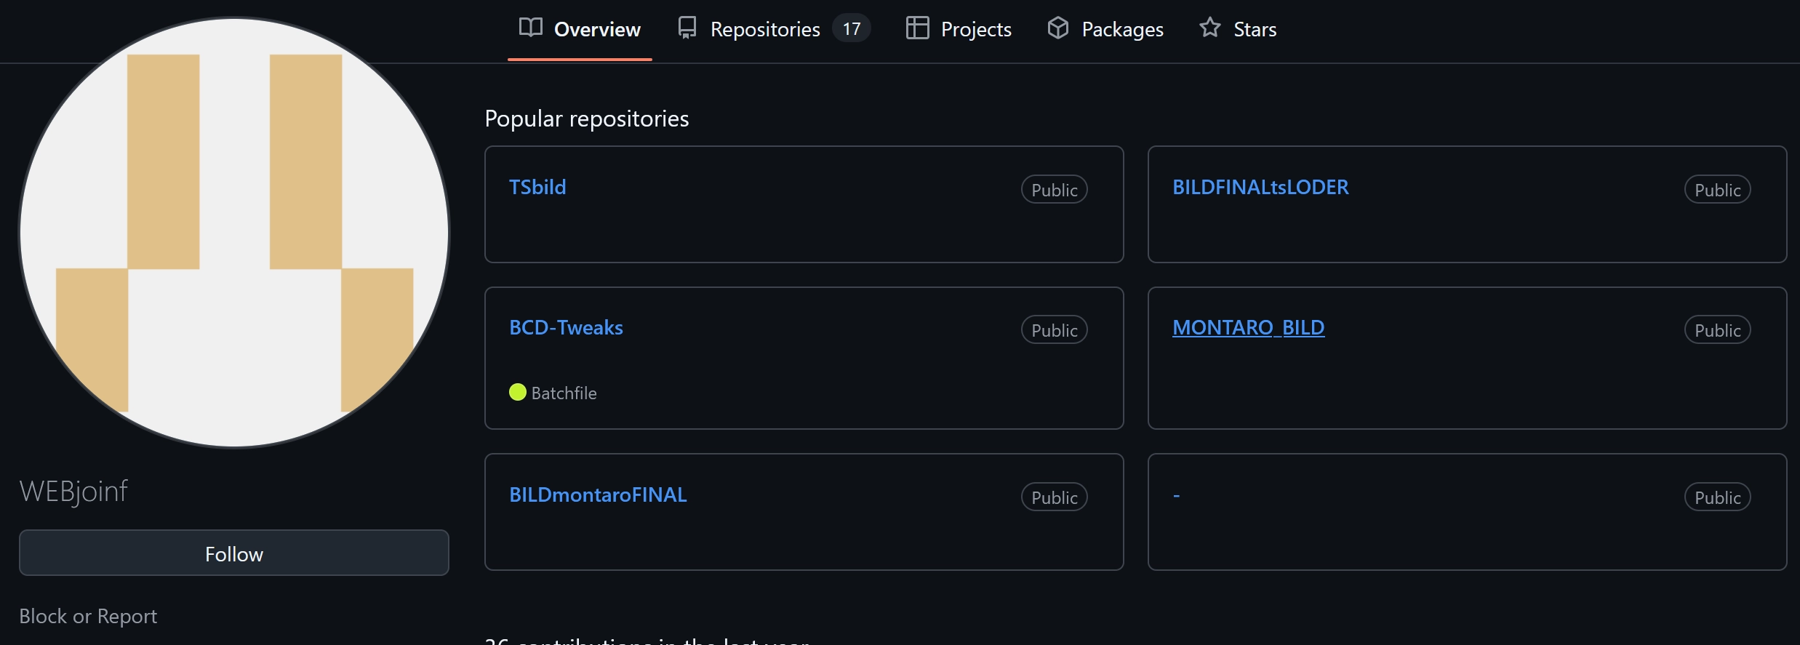
Task: Click Public badge on BILDmontaroFINAL card
Action: tap(1054, 497)
